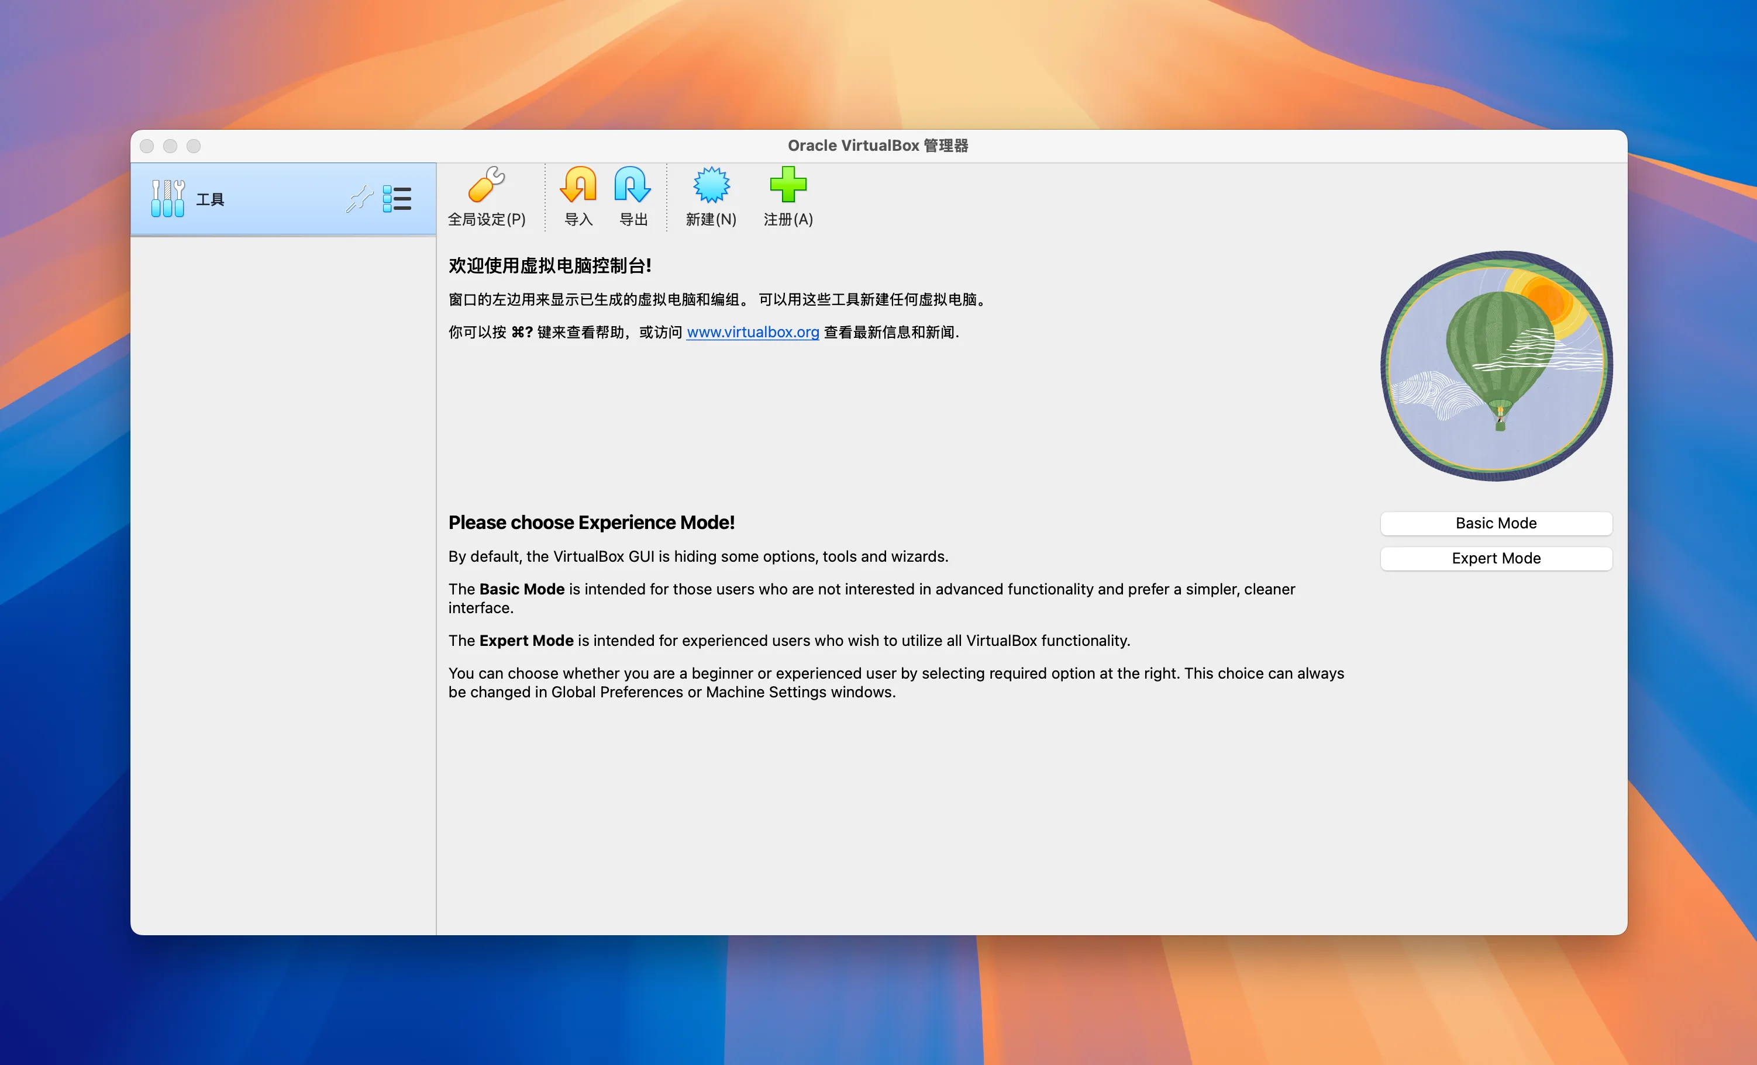Choose Expert Mode

coord(1496,558)
